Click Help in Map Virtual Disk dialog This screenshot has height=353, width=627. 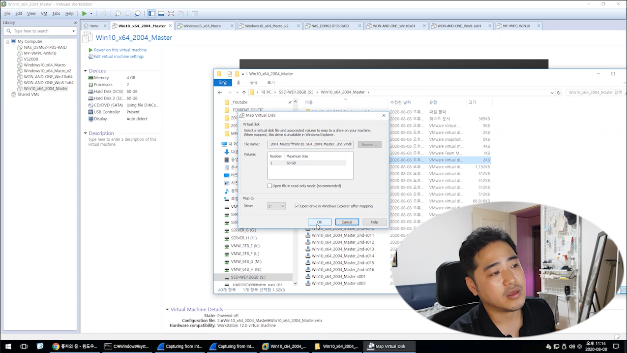[374, 222]
